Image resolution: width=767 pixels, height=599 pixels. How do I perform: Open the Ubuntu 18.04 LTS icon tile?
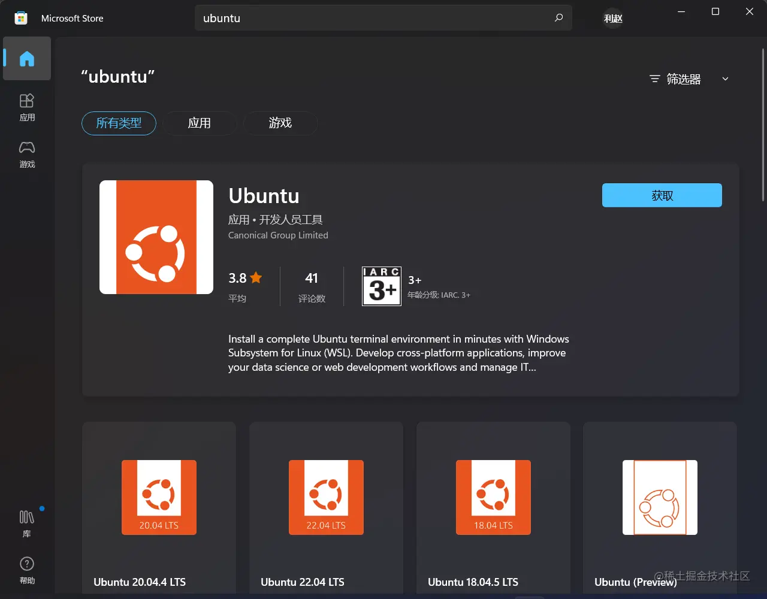[493, 497]
